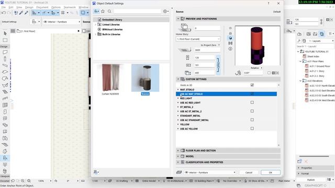Expand the Floor Plan and Section panel
This screenshot has height=188, width=335.
[x=178, y=150]
